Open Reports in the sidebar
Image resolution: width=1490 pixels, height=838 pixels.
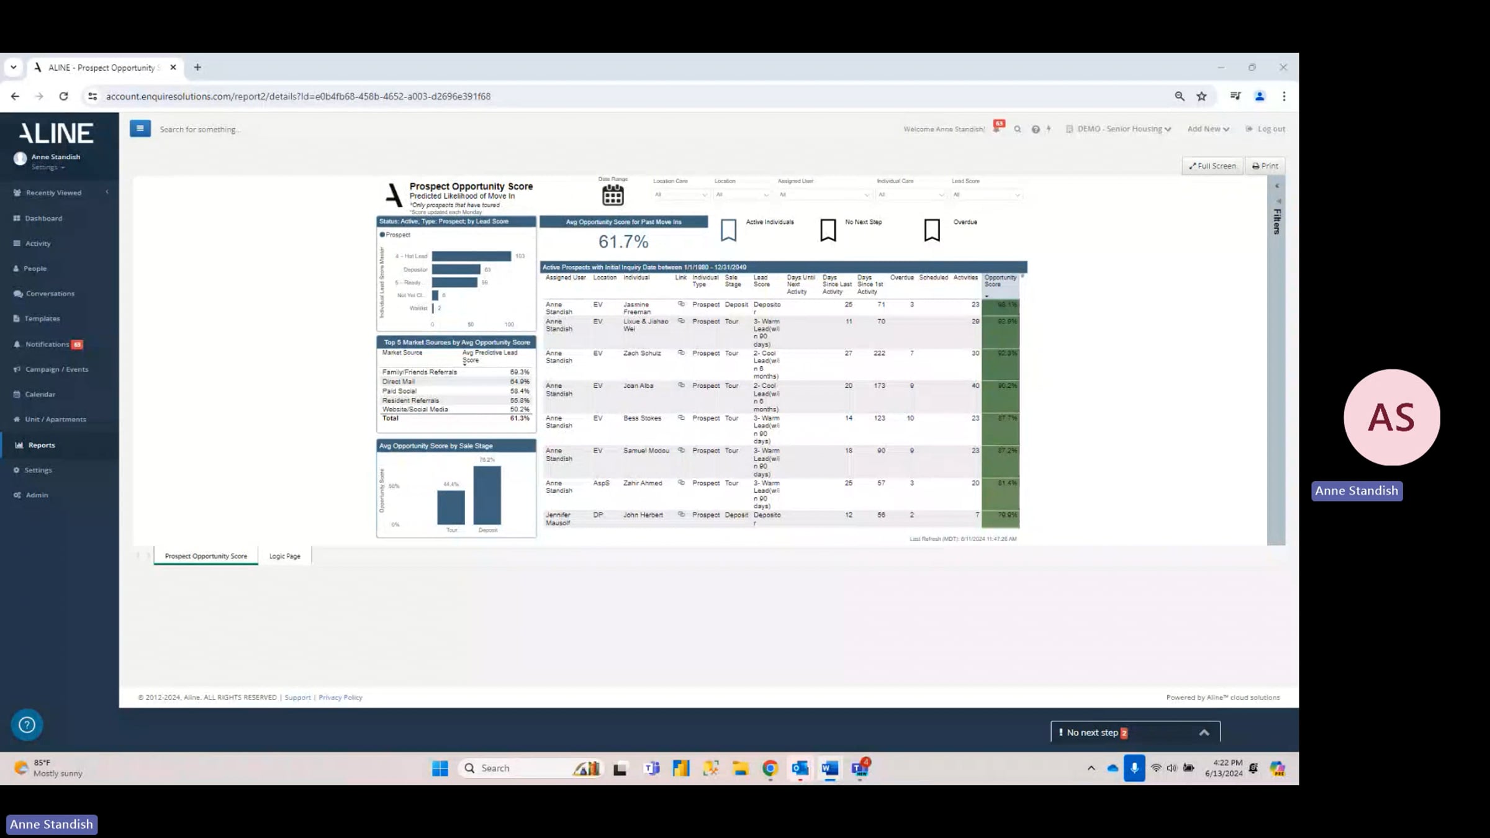pos(41,445)
